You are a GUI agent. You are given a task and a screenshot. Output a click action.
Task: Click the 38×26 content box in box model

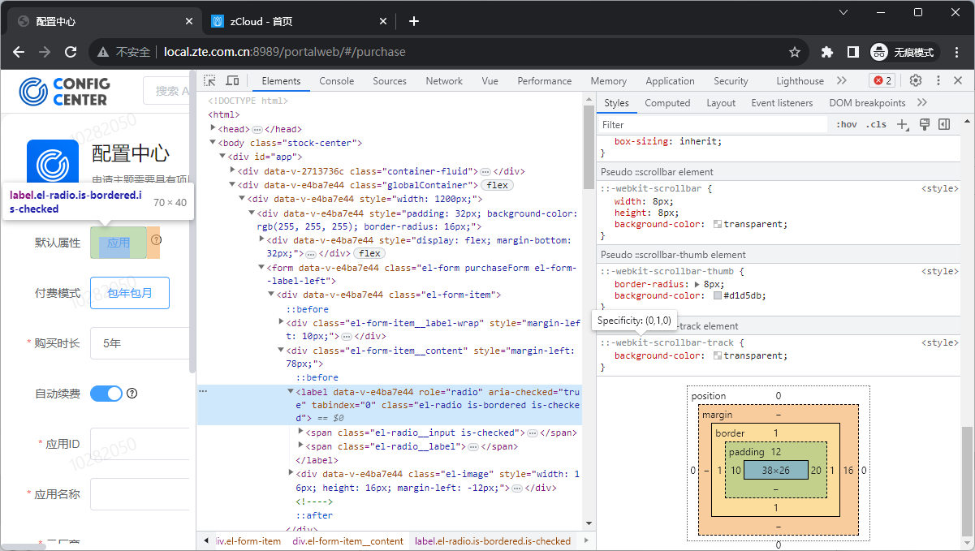coord(775,470)
